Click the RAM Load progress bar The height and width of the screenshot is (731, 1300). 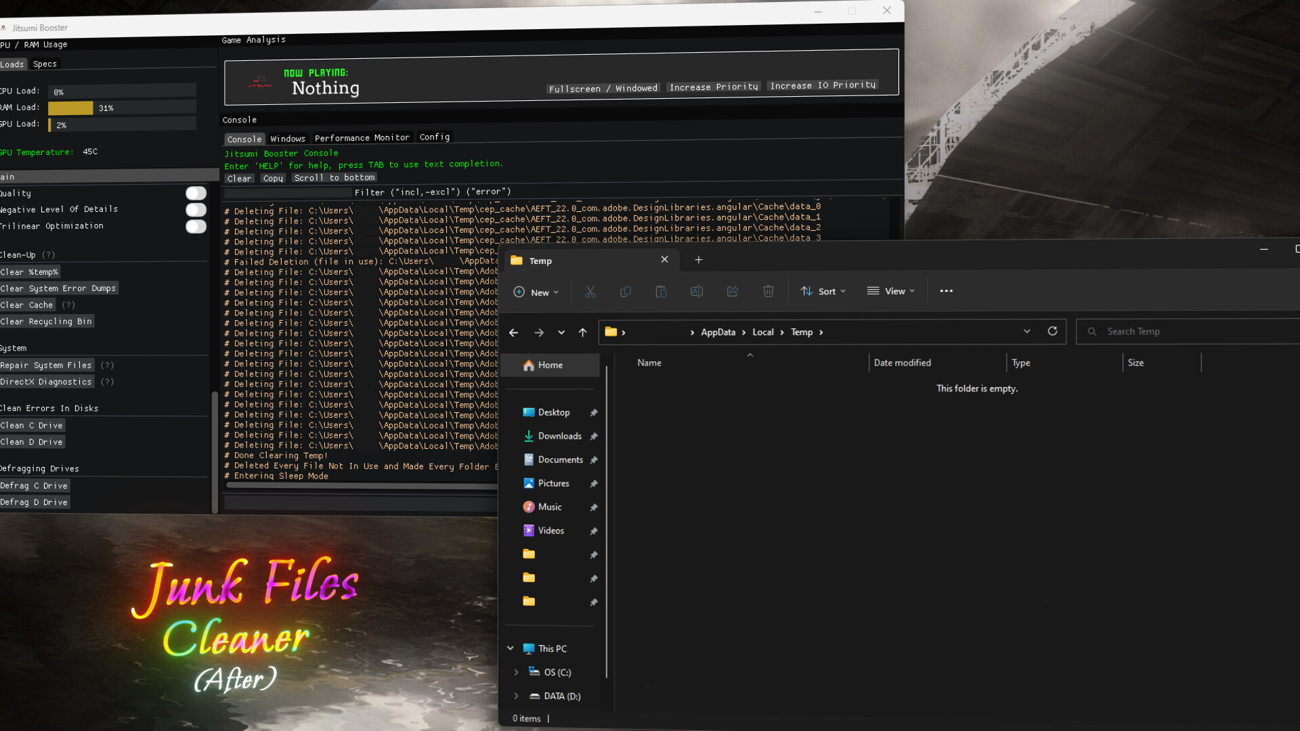point(122,107)
